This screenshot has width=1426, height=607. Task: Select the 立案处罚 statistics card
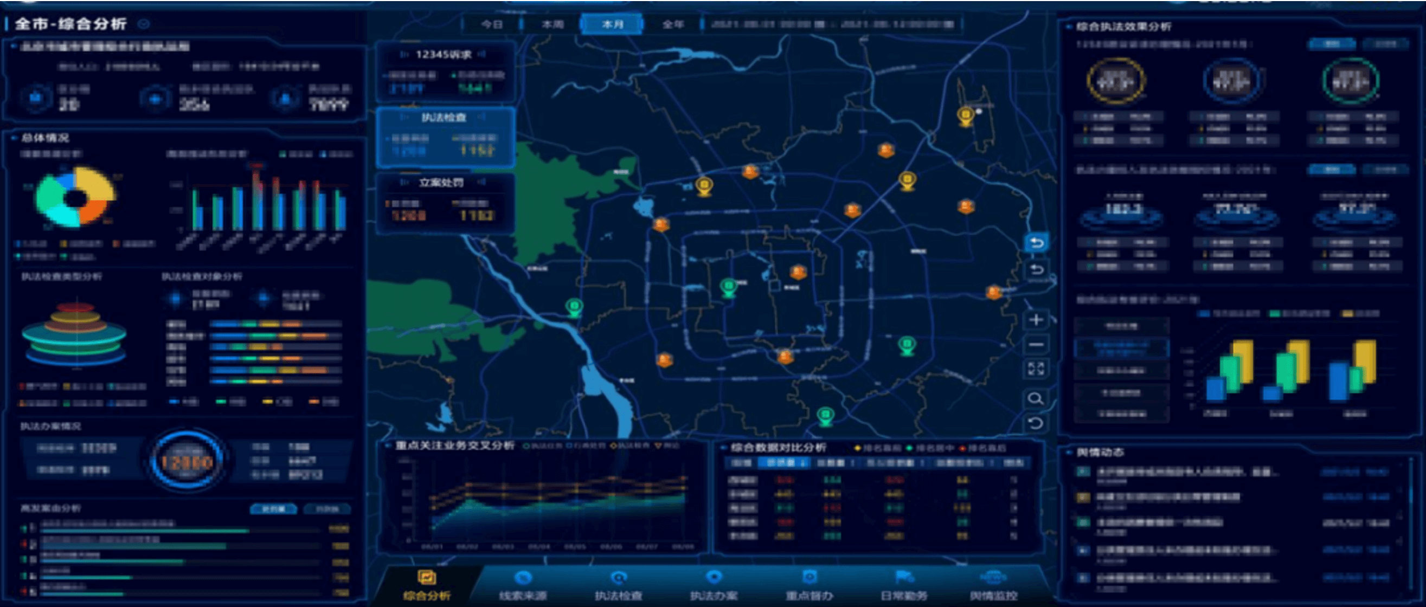click(x=446, y=203)
